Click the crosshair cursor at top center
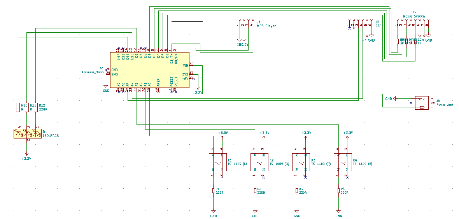Viewport: 459px width, 219px height. [x=187, y=21]
